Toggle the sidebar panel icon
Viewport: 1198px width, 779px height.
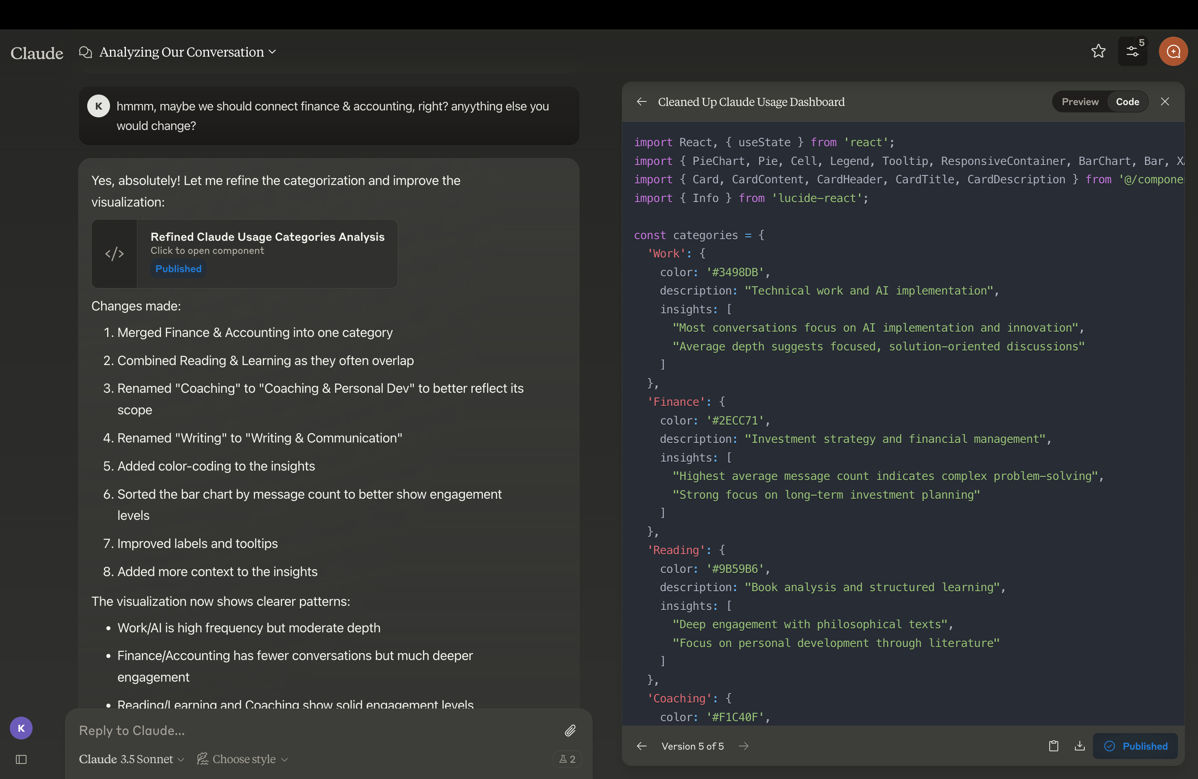[x=21, y=759]
